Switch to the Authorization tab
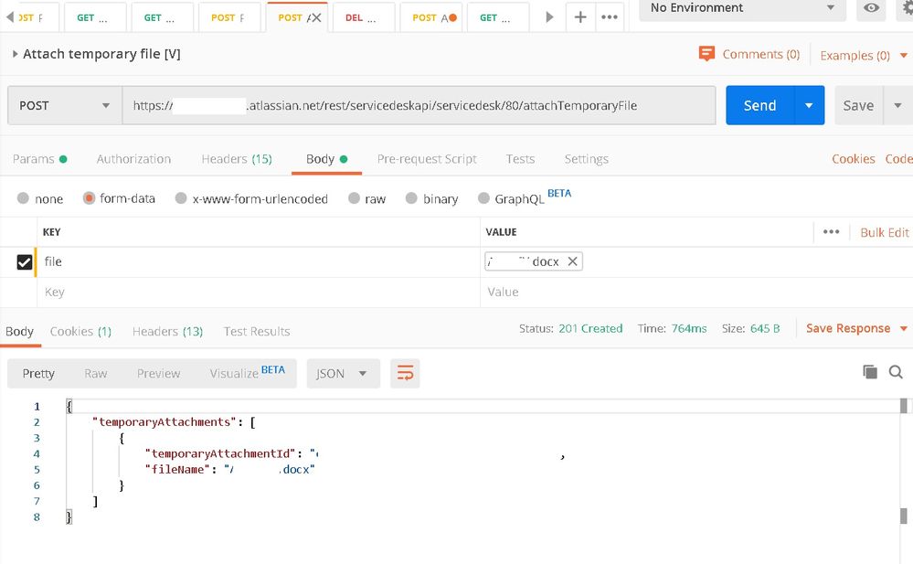This screenshot has height=564, width=913. pyautogui.click(x=133, y=159)
